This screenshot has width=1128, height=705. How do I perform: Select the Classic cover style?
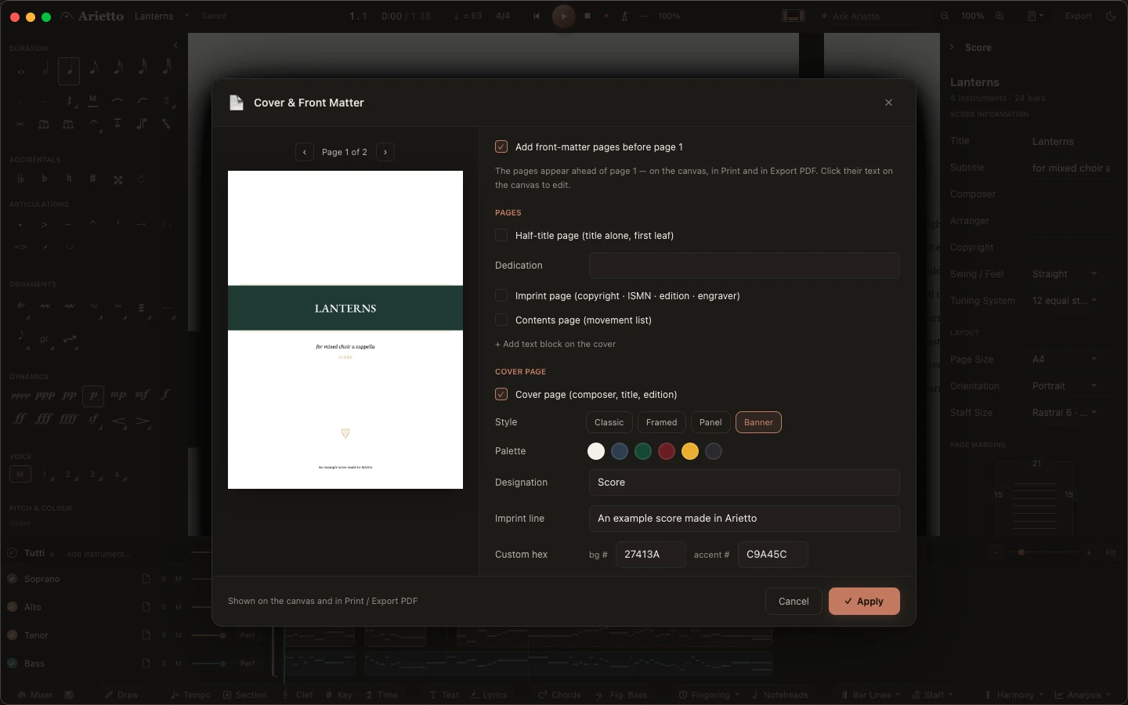609,422
